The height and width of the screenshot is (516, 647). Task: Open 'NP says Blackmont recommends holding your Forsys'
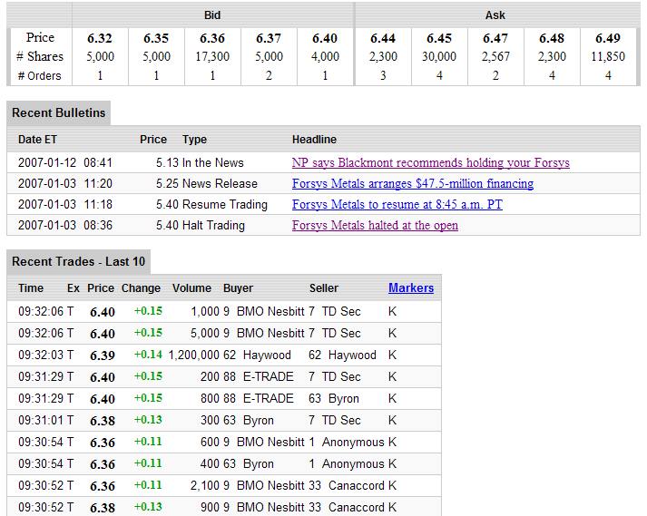[x=430, y=163]
